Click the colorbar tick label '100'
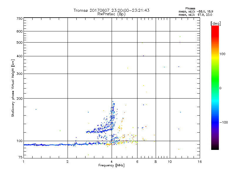This screenshot has height=176, width=235. click(x=222, y=54)
